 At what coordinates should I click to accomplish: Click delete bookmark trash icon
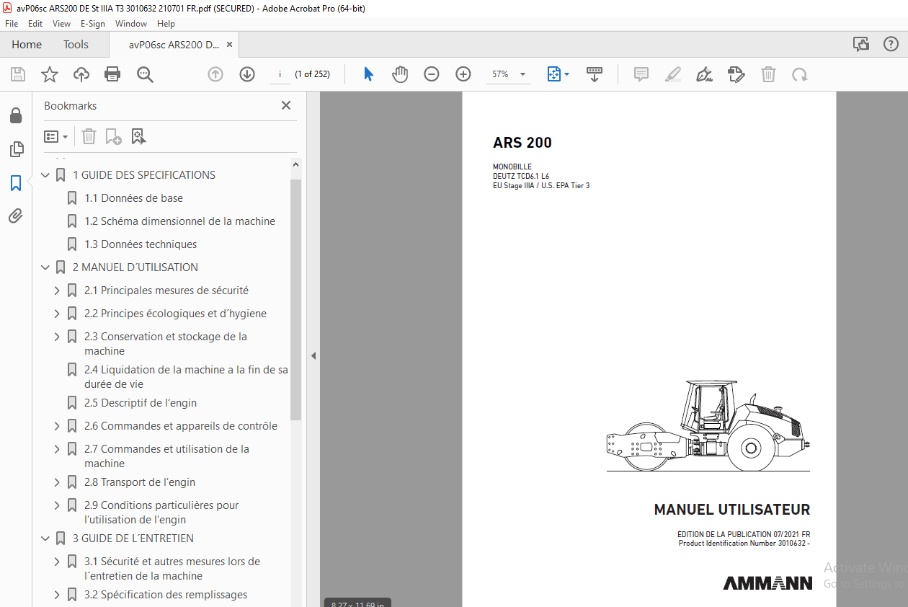coord(89,136)
